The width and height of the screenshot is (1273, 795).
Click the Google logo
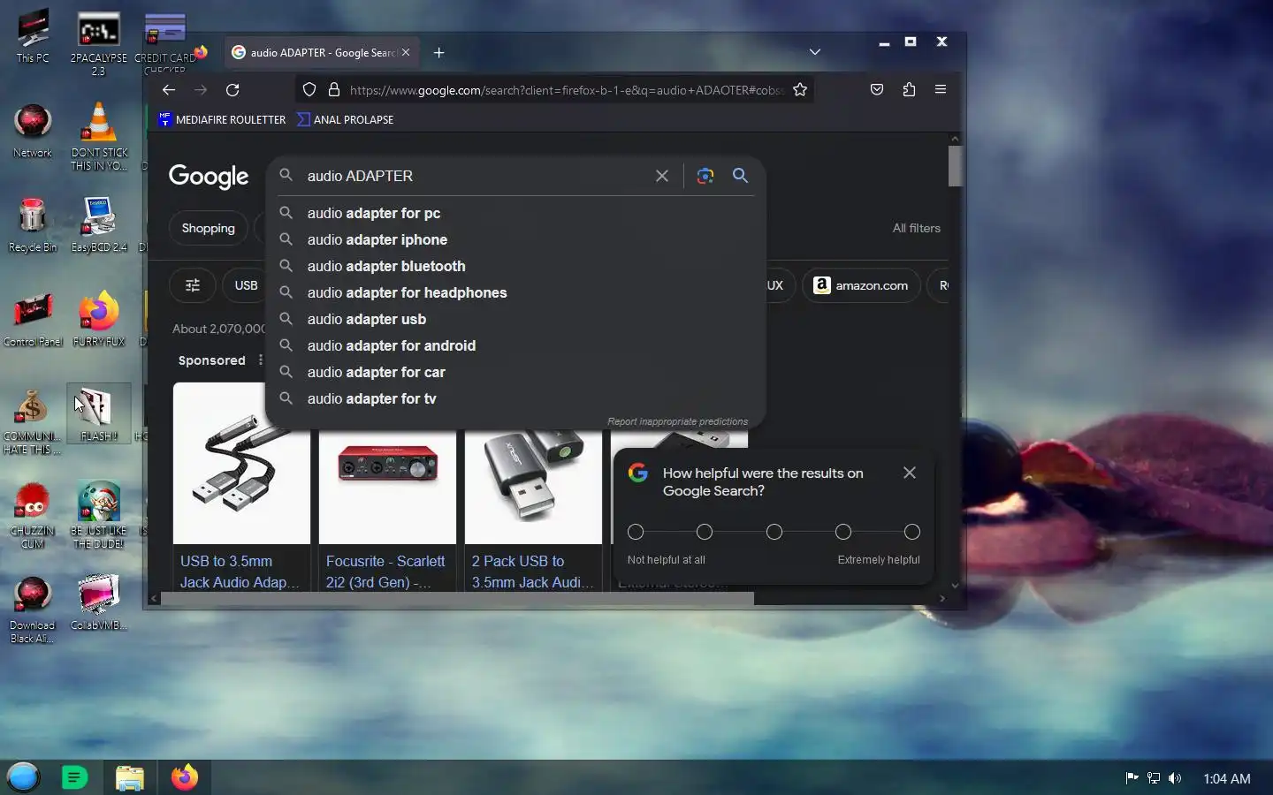pos(209,176)
